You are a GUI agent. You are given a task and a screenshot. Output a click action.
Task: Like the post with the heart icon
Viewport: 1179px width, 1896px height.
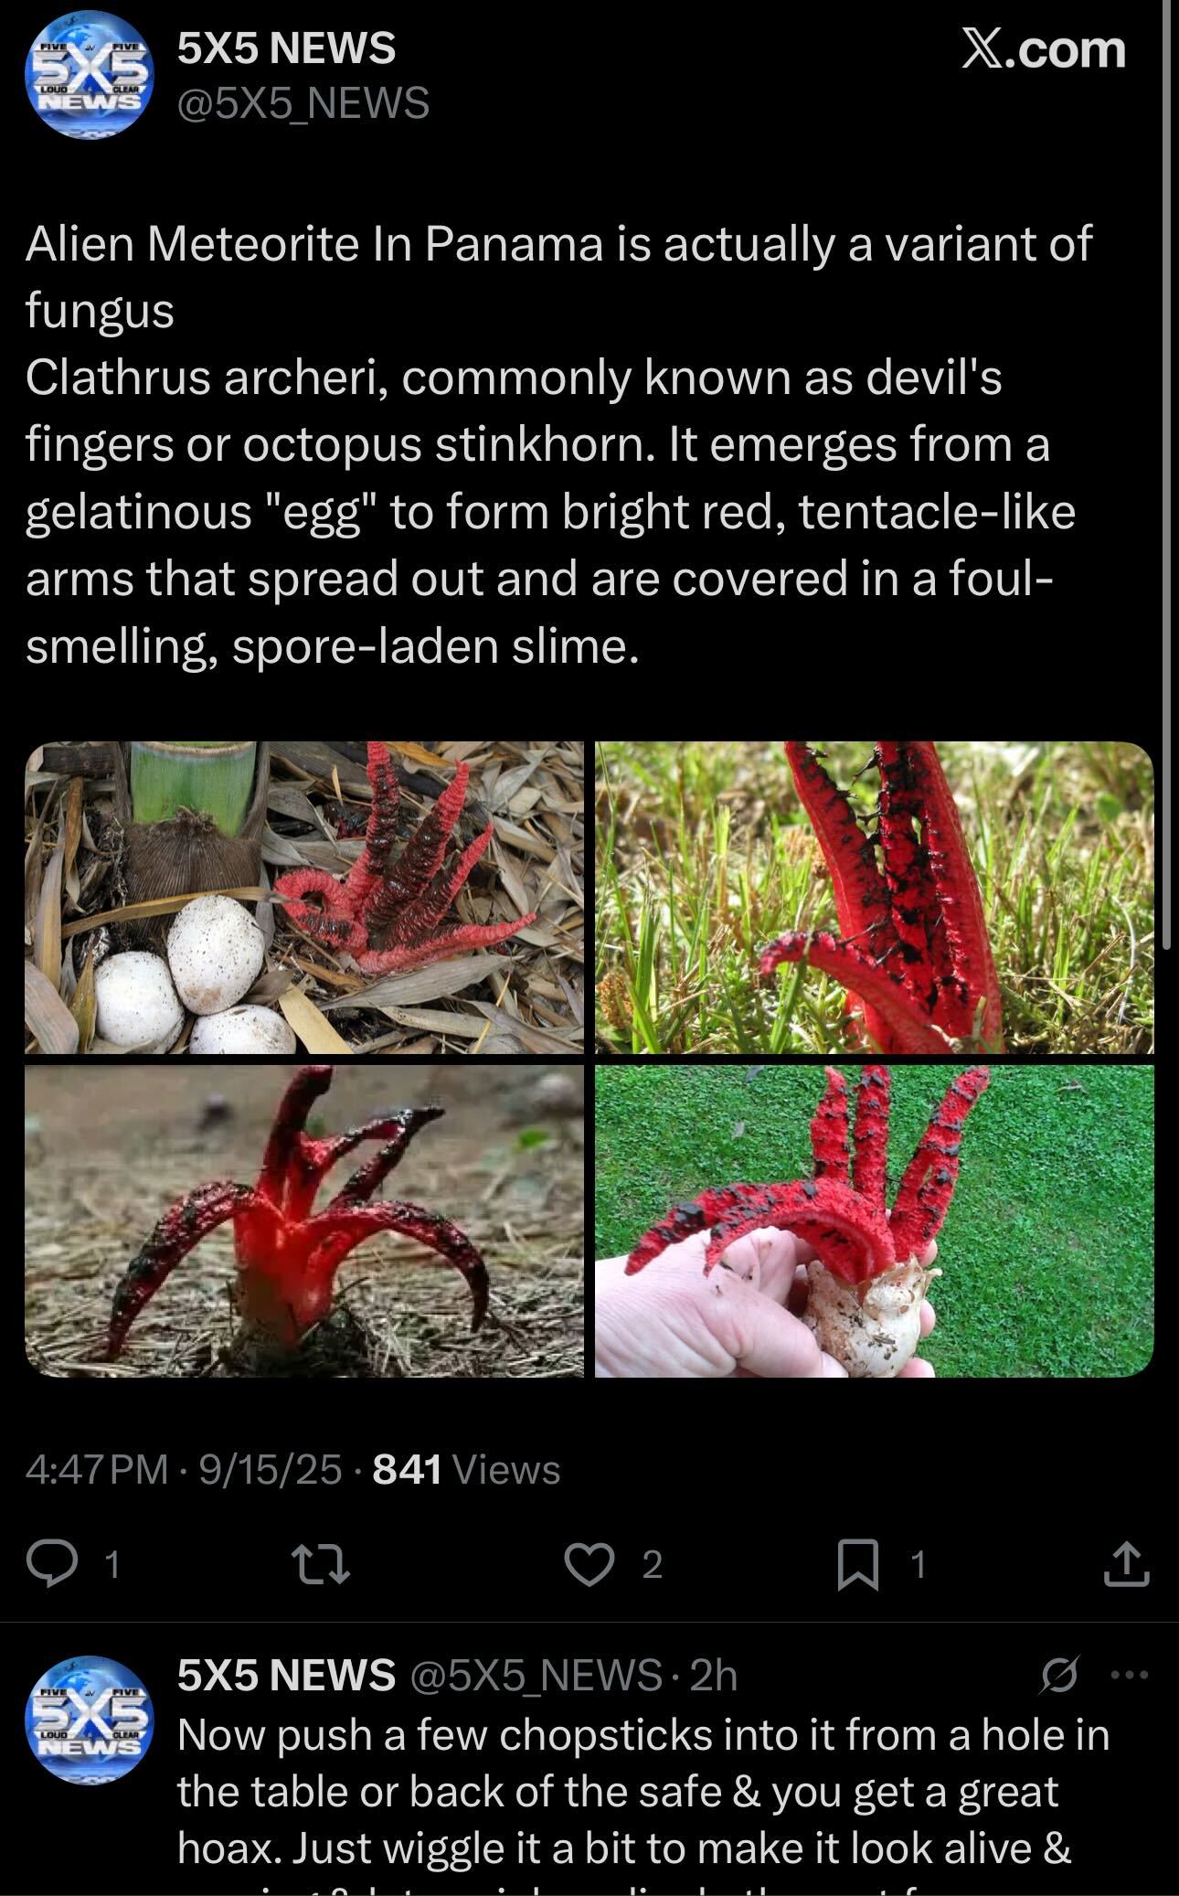point(589,1564)
